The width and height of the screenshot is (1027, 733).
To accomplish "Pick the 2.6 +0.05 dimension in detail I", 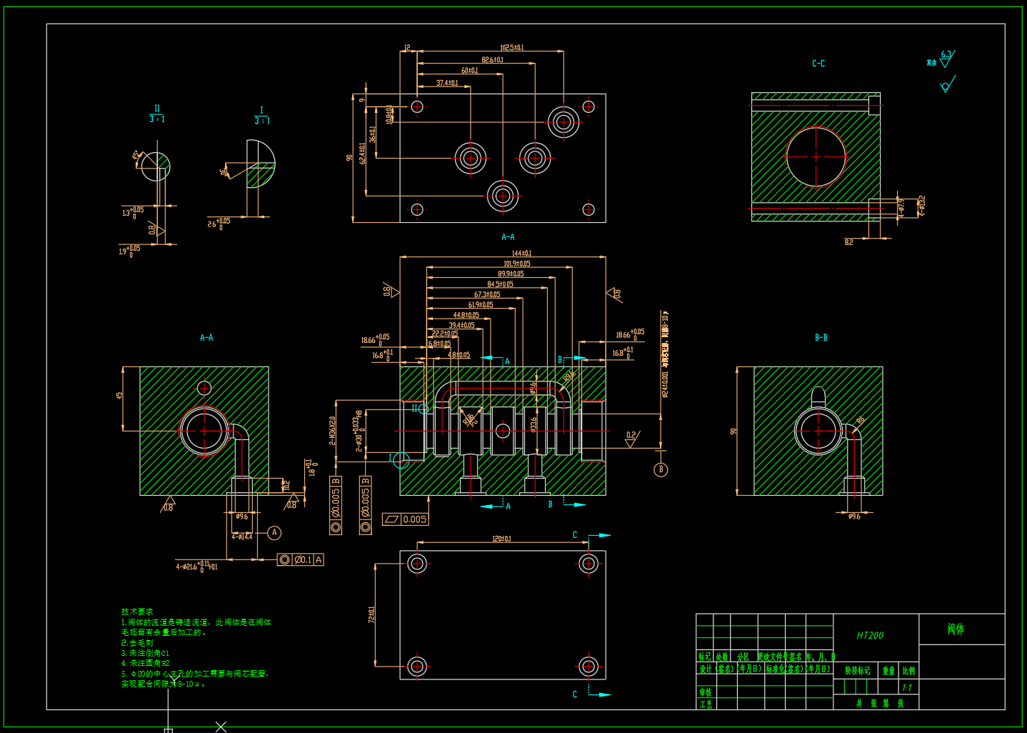I will tap(219, 223).
